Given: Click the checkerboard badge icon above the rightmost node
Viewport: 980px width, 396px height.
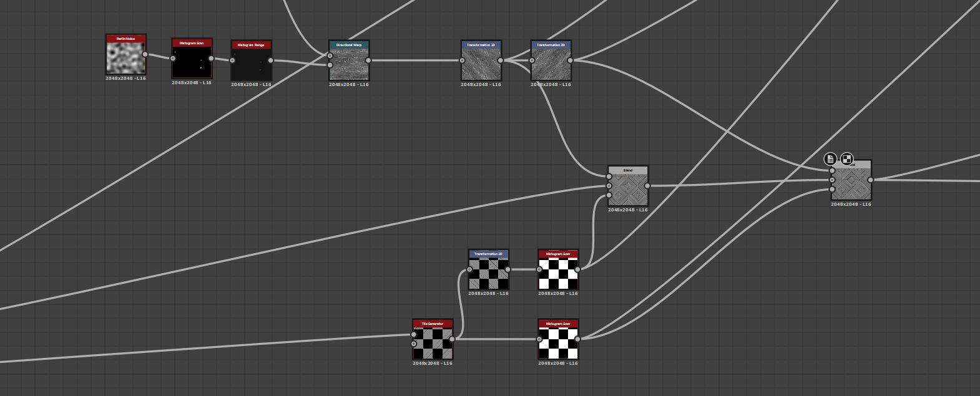Looking at the screenshot, I should (x=847, y=159).
